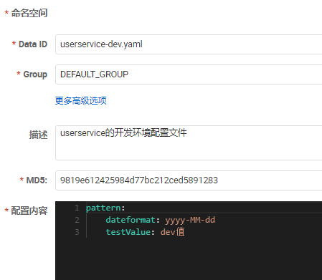The height and width of the screenshot is (280, 322).
Task: Click inside the 描述 description textarea
Action: tap(189, 143)
